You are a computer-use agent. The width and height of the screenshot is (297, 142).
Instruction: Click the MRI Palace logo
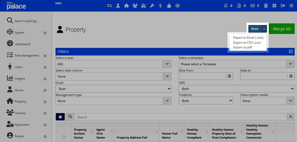coord(16,6)
